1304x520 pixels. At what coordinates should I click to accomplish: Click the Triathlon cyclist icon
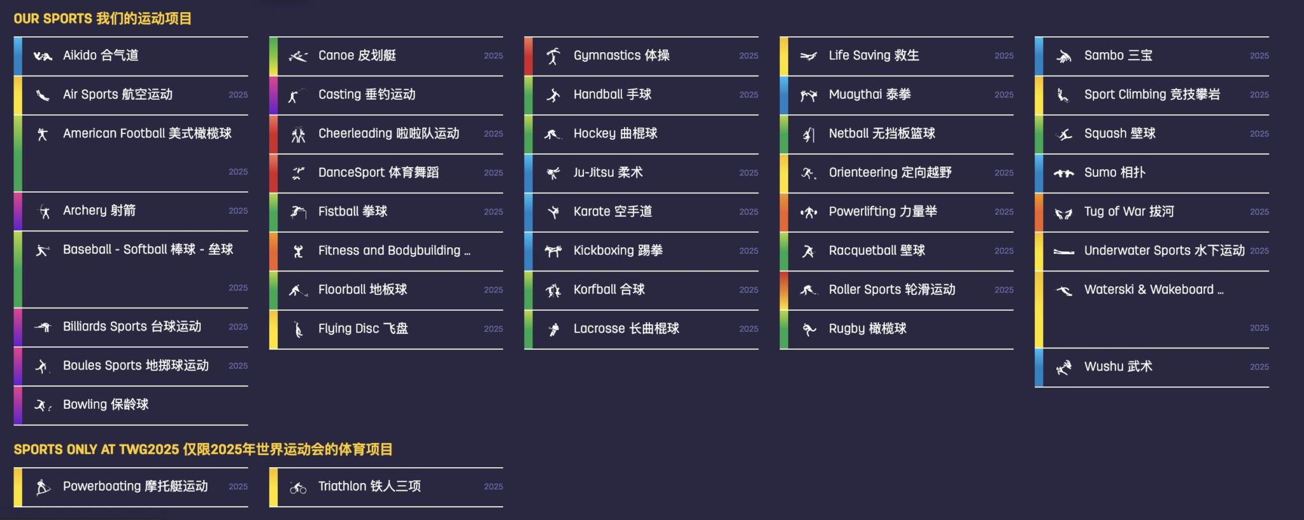pos(298,488)
